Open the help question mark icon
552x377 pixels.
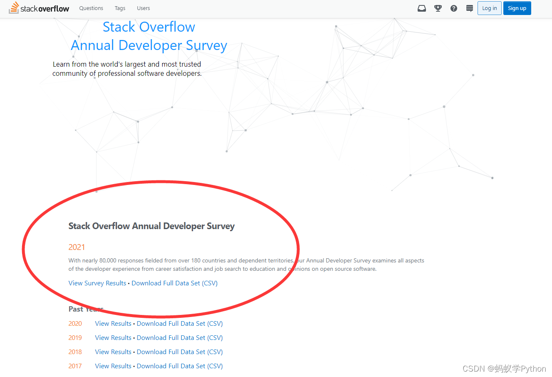click(x=453, y=8)
